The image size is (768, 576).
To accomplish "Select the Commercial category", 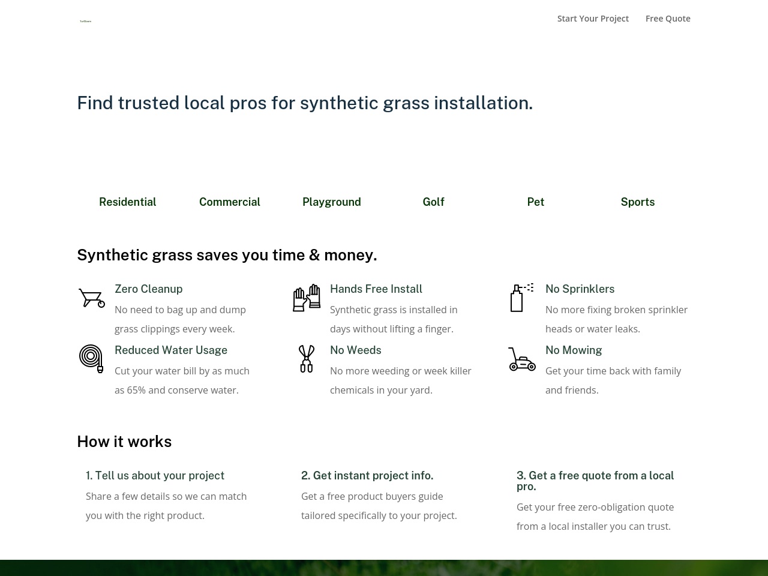I will [230, 202].
